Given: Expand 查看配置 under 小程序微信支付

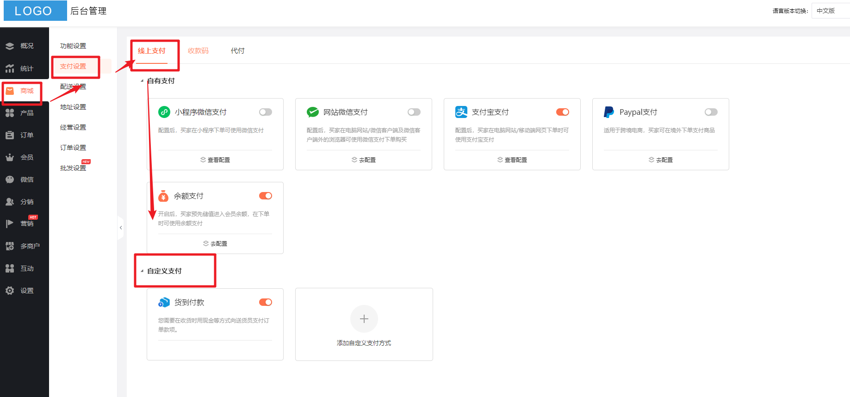Looking at the screenshot, I should 215,160.
